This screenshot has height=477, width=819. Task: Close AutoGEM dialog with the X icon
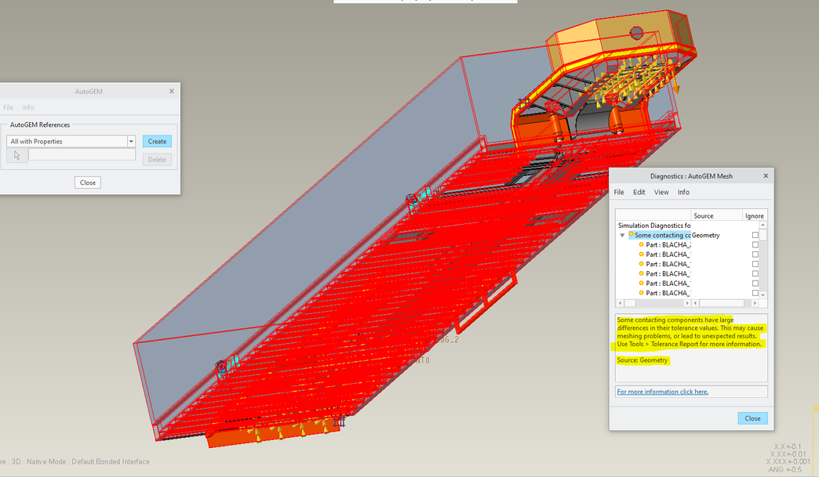click(x=171, y=91)
